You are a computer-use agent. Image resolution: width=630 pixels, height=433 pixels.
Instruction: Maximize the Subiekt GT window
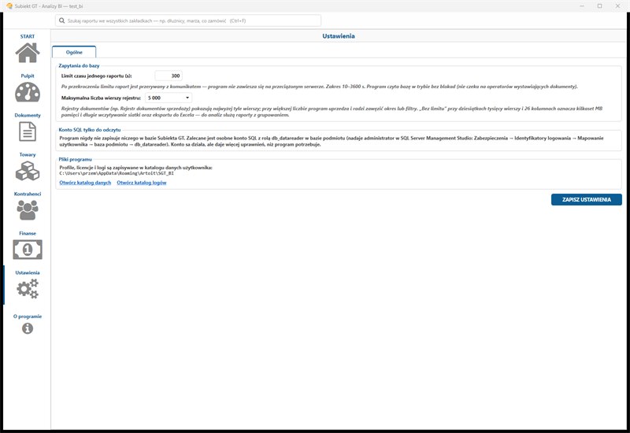point(599,6)
